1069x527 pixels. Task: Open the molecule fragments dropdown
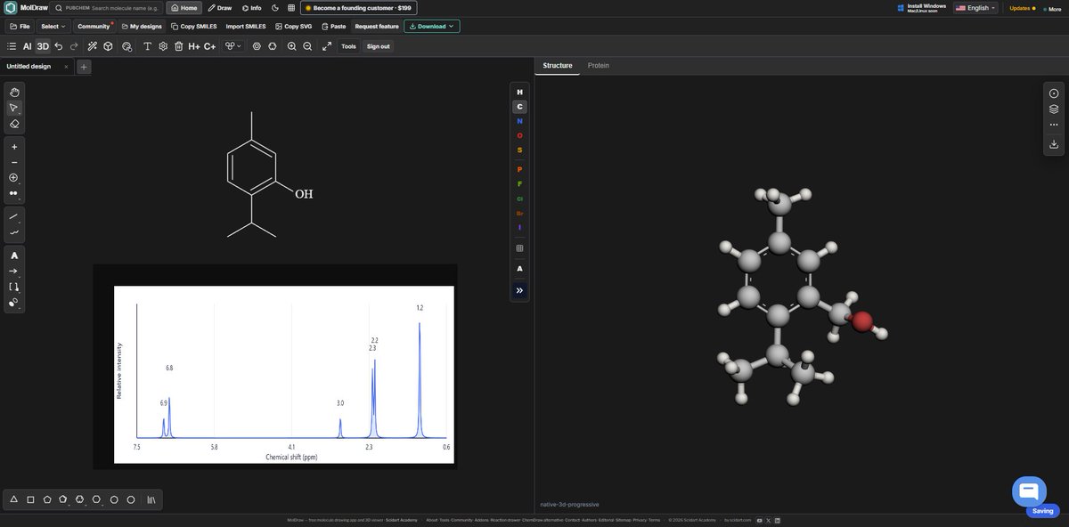(x=233, y=46)
